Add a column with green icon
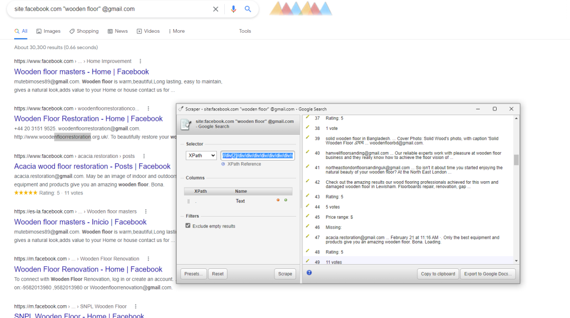570x318 pixels. click(286, 200)
